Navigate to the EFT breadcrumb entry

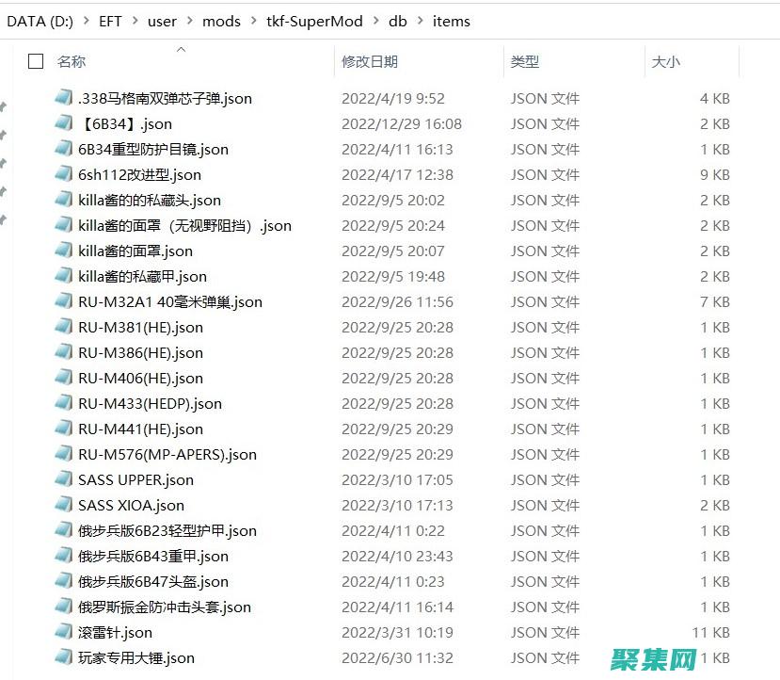click(x=110, y=21)
